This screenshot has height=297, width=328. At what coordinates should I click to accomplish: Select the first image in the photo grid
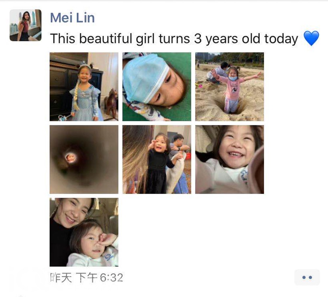point(84,87)
